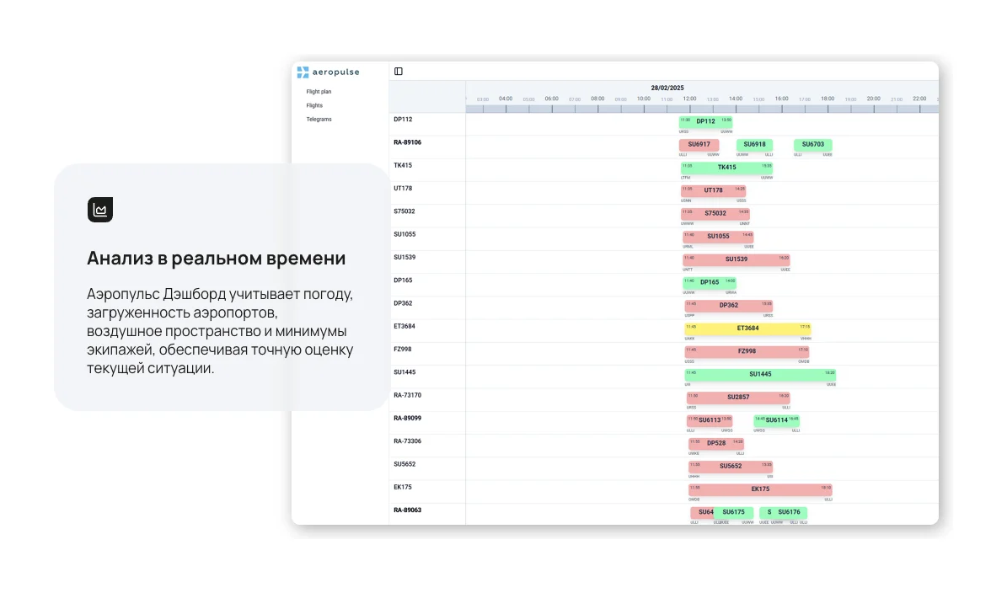Open the red SU1539 flight bar
This screenshot has width=1007, height=593.
(x=737, y=259)
